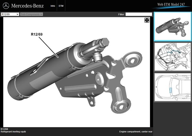Focus the Filter input field
The height and width of the screenshot is (136, 192).
pos(139,14)
